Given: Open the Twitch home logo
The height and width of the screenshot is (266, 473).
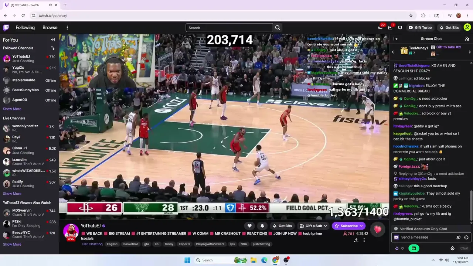Looking at the screenshot, I should pos(6,28).
